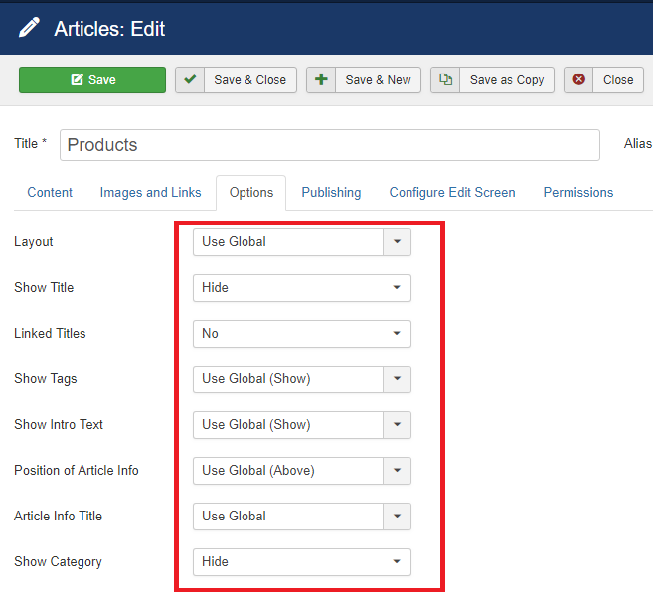Go to the Publishing tab
The width and height of the screenshot is (653, 592).
click(x=331, y=193)
